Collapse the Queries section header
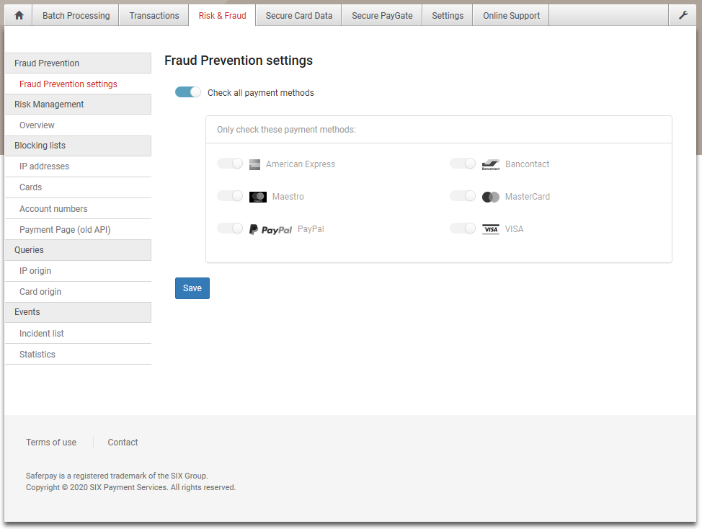This screenshot has height=529, width=702. click(79, 250)
